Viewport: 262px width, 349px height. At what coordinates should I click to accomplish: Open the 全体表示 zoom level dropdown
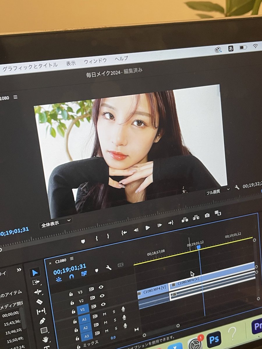click(55, 223)
